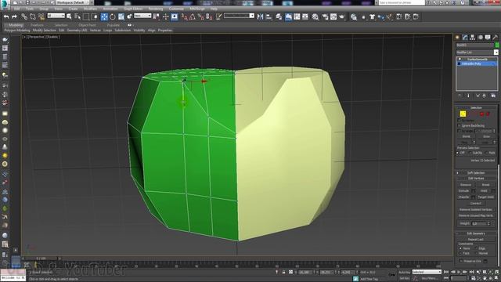Click Remove modifier from stack icon
This screenshot has height=282, width=501.
point(485,96)
